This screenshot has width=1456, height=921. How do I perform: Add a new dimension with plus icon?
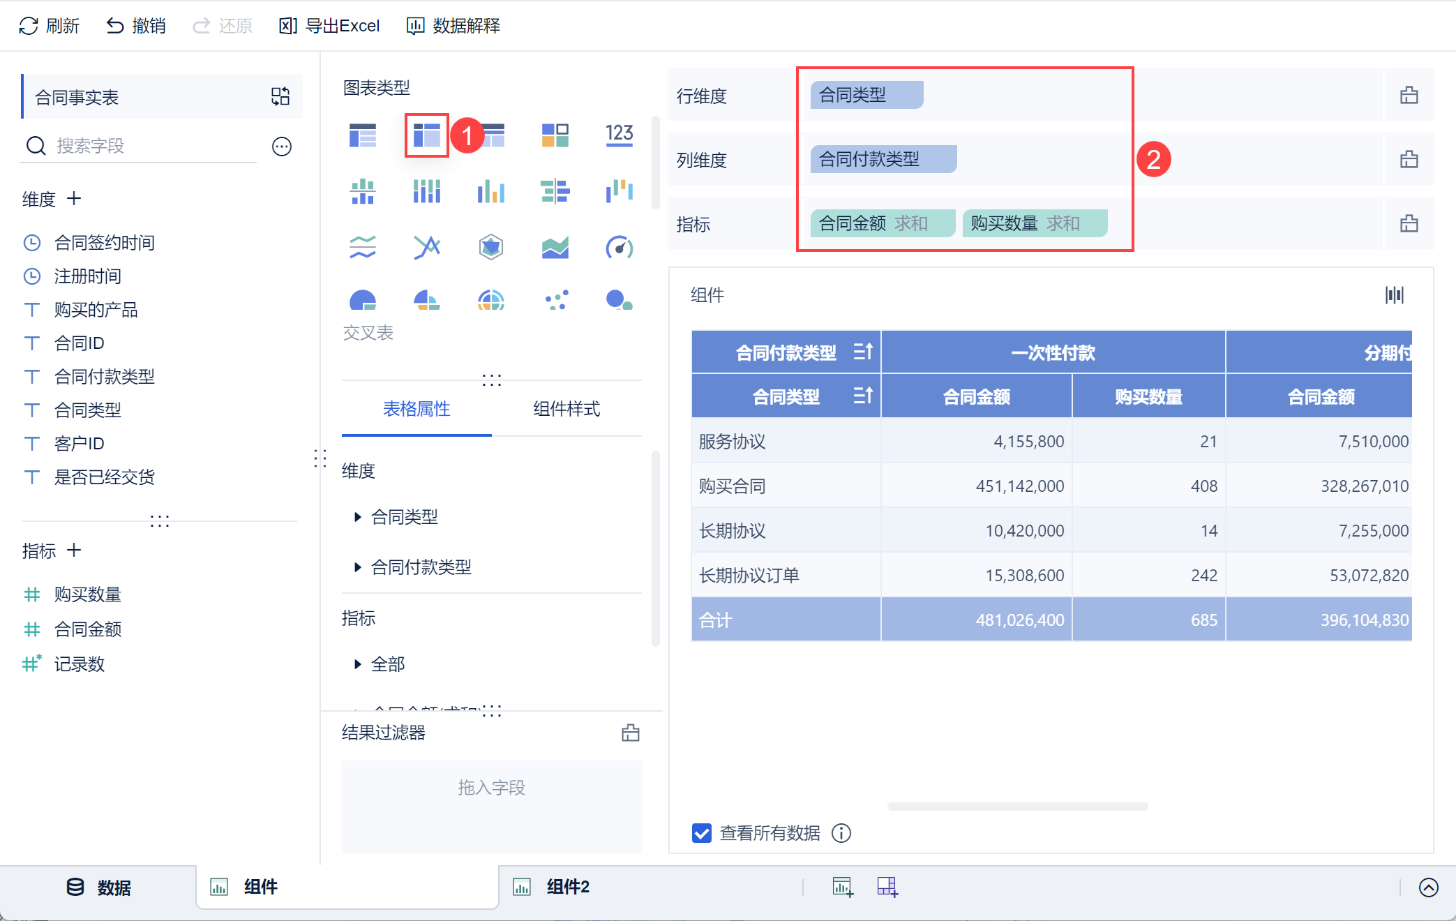click(74, 199)
